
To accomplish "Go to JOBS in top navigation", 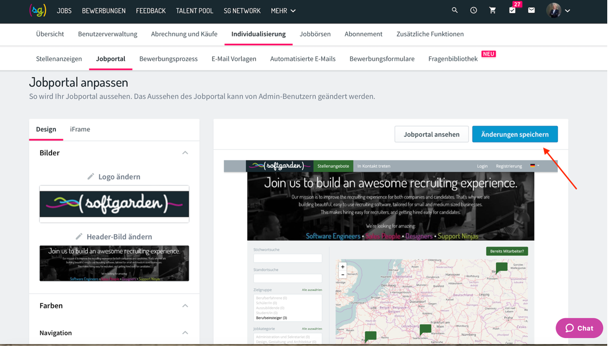I will pos(64,11).
